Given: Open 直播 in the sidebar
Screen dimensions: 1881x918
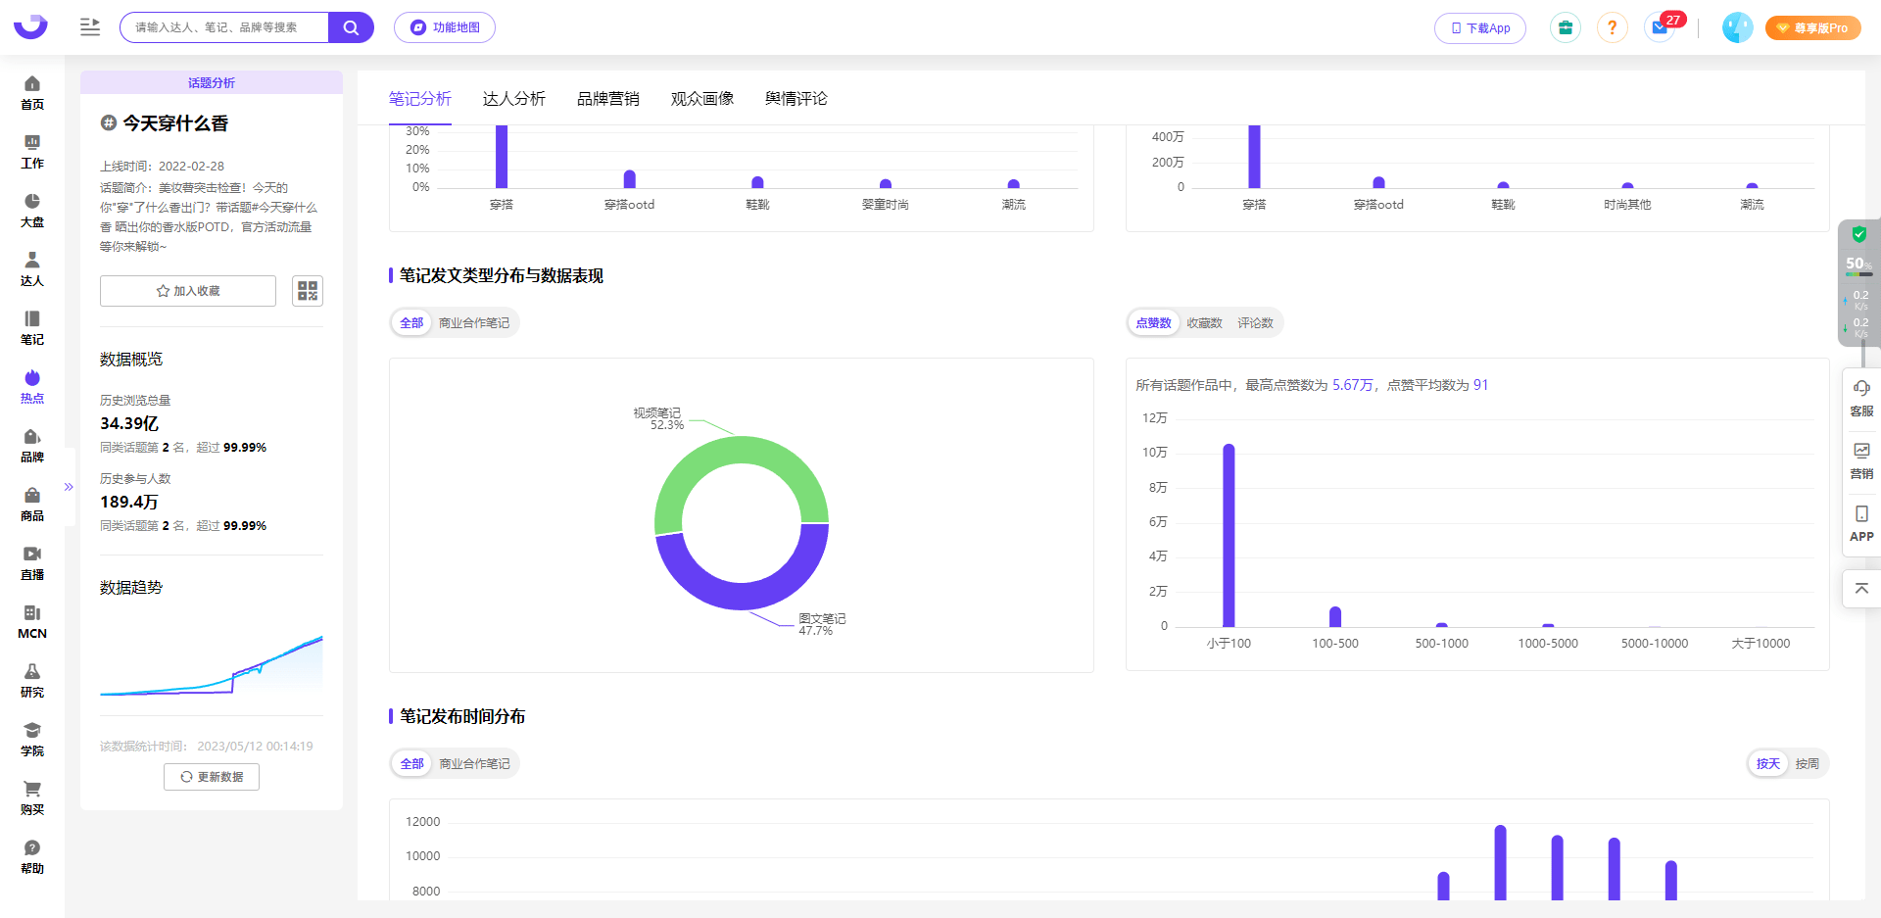Looking at the screenshot, I should (32, 563).
